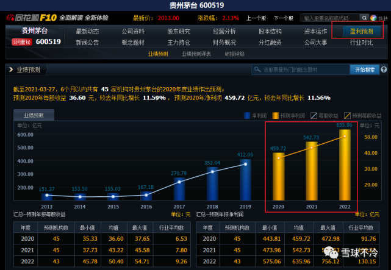Click the help question mark icon
Image resolution: width=391 pixels, height=270 pixels.
[384, 69]
